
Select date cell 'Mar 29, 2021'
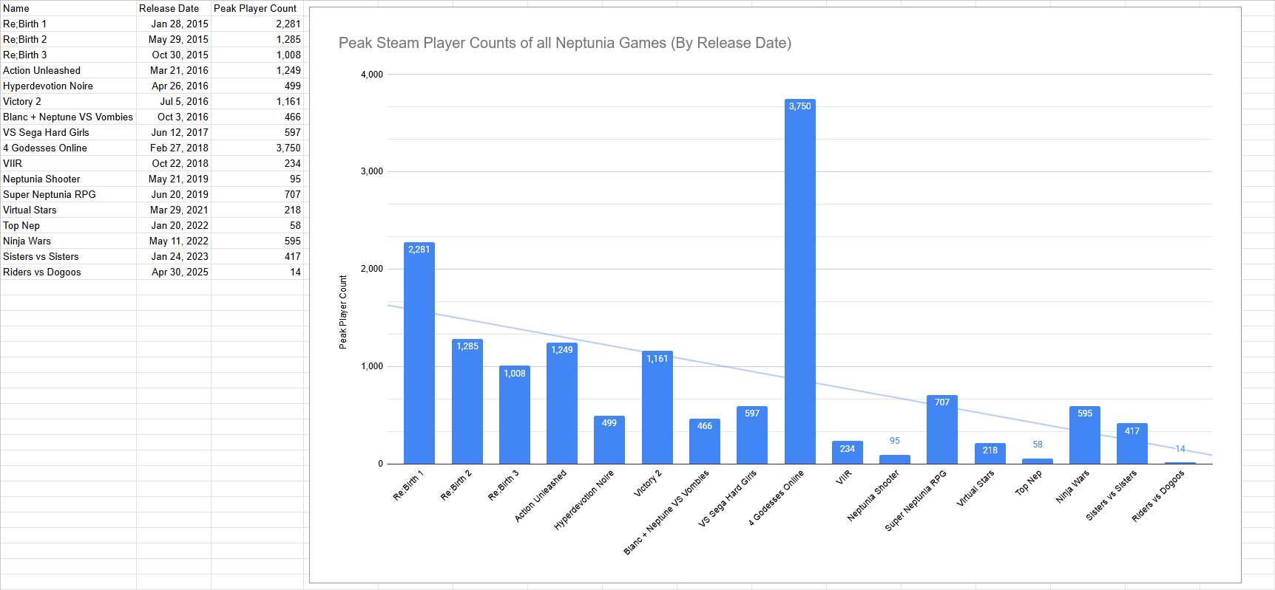[x=174, y=210]
